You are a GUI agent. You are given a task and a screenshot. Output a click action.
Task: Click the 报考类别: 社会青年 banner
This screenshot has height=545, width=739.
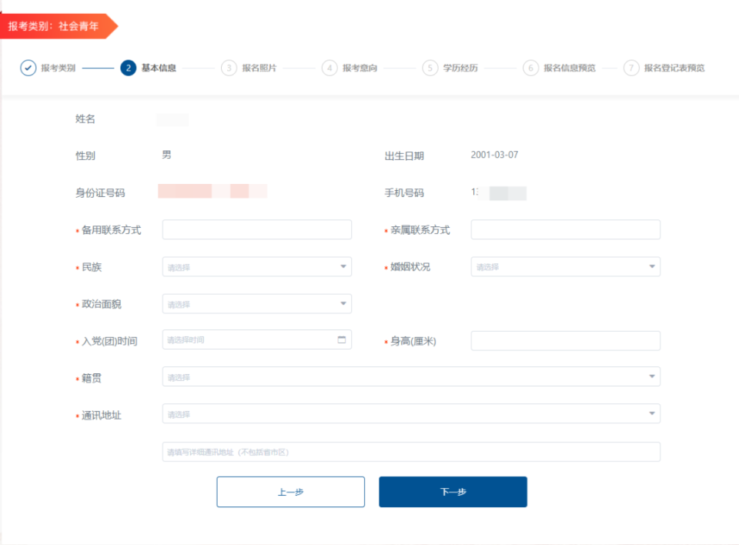point(54,25)
